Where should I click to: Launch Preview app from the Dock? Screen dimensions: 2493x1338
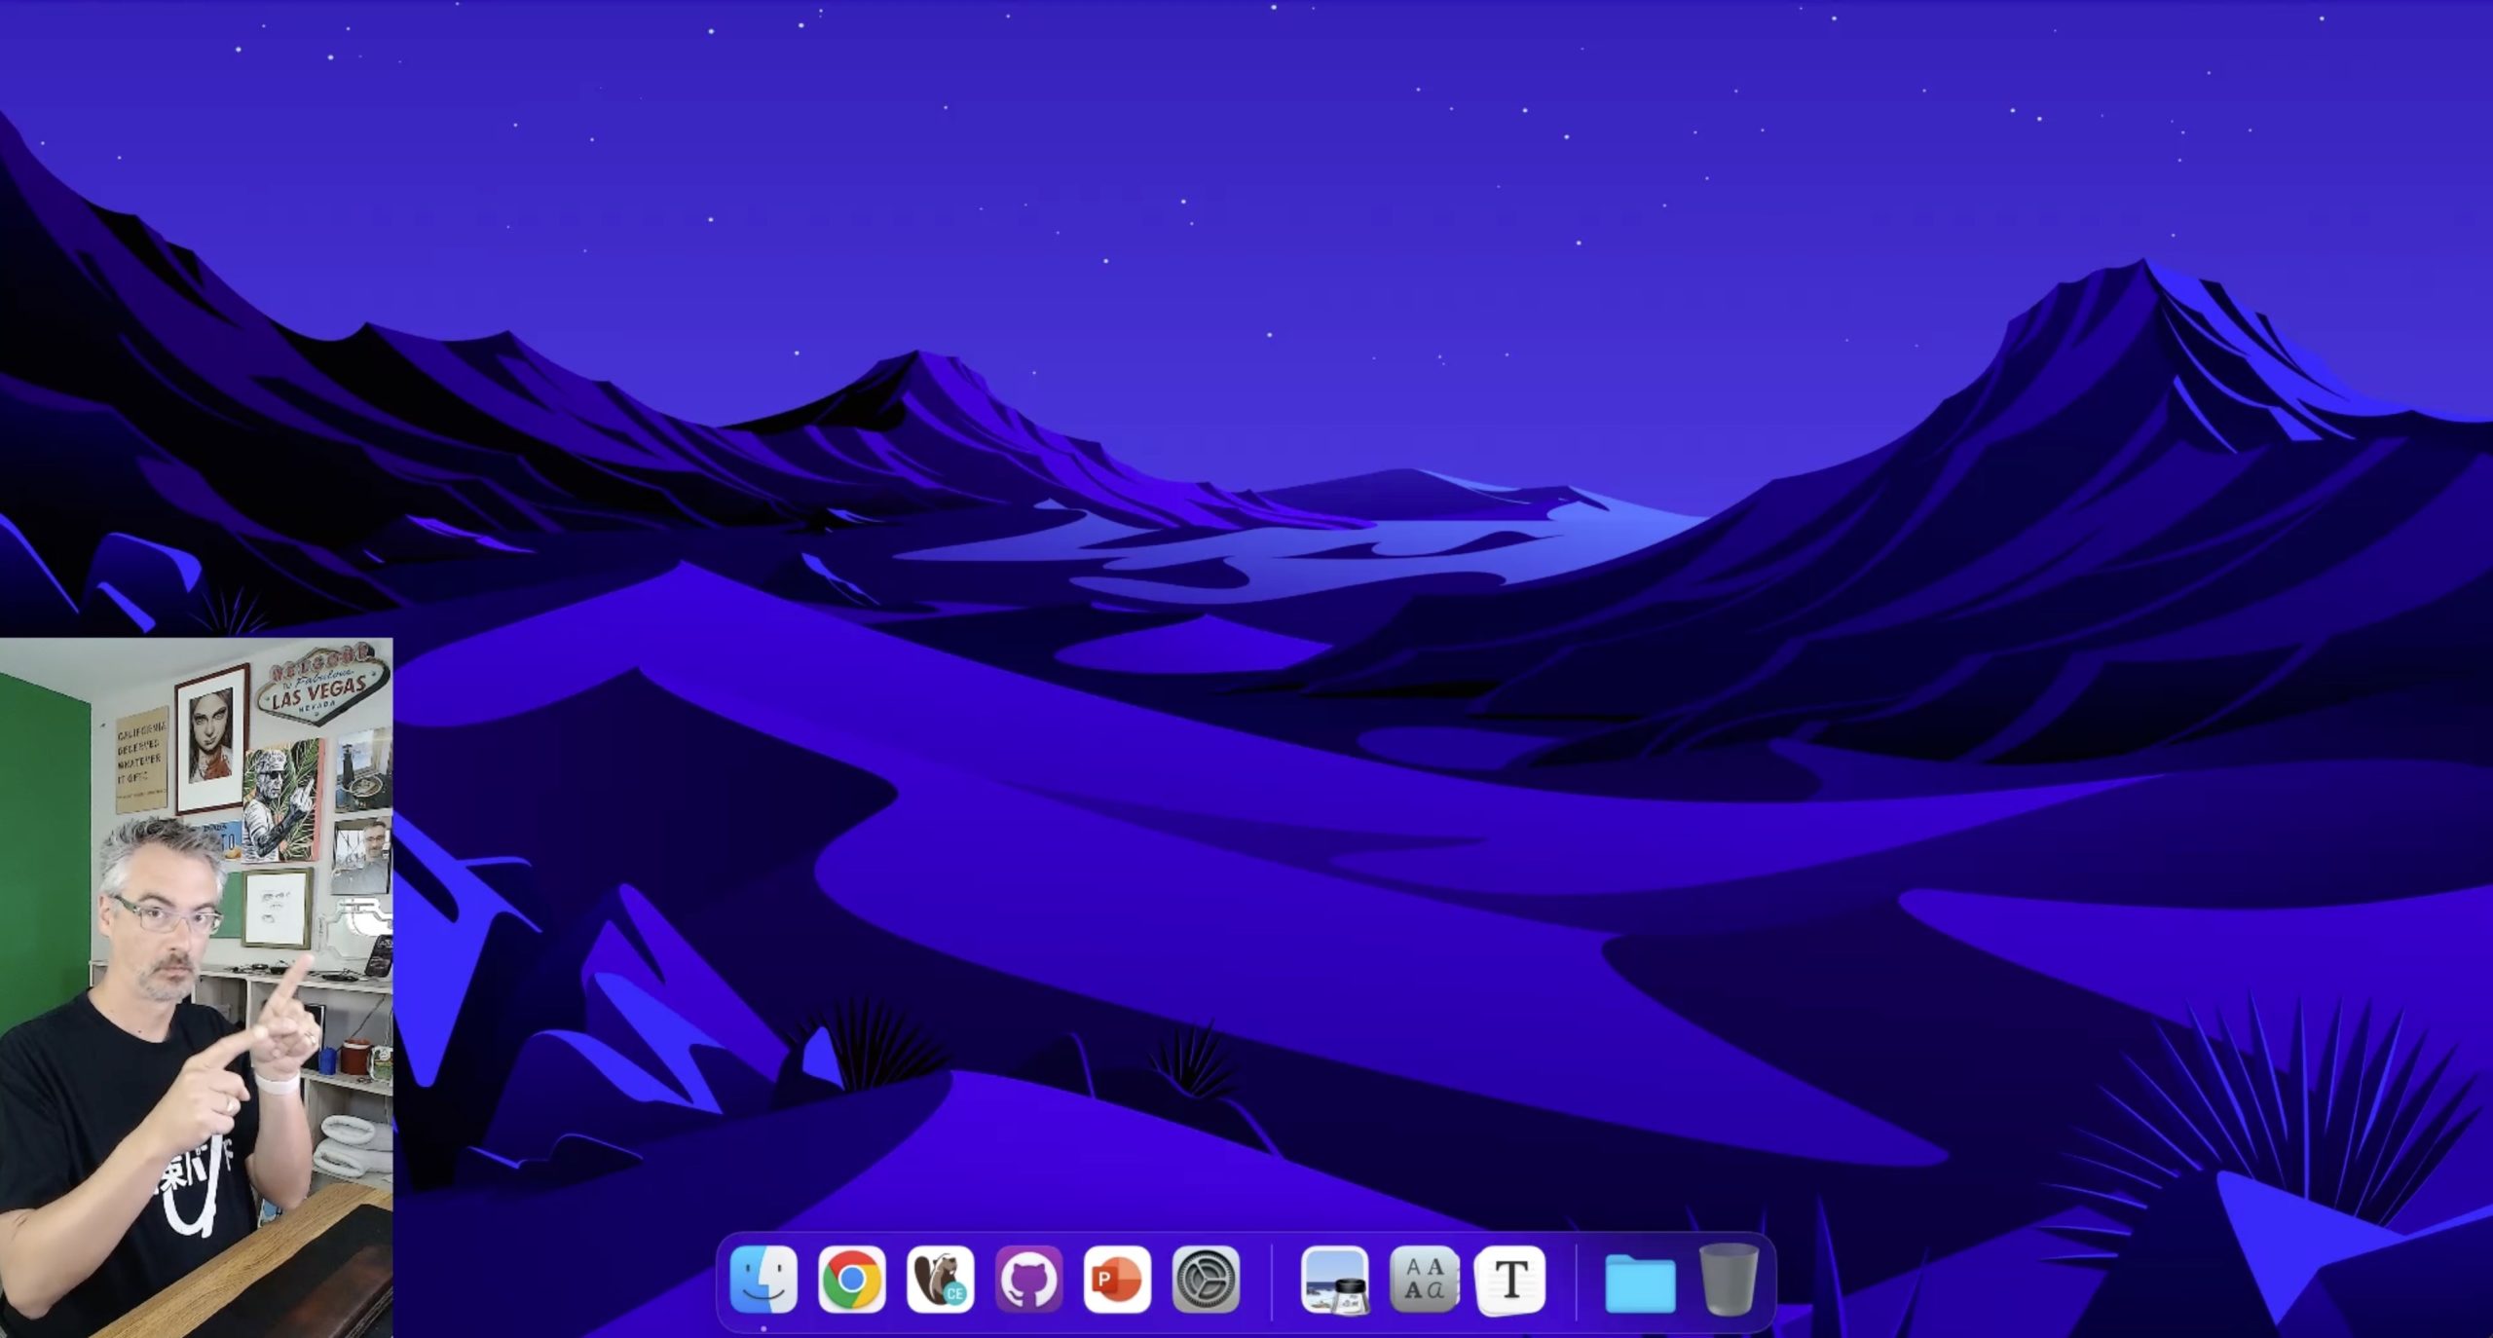[1335, 1279]
